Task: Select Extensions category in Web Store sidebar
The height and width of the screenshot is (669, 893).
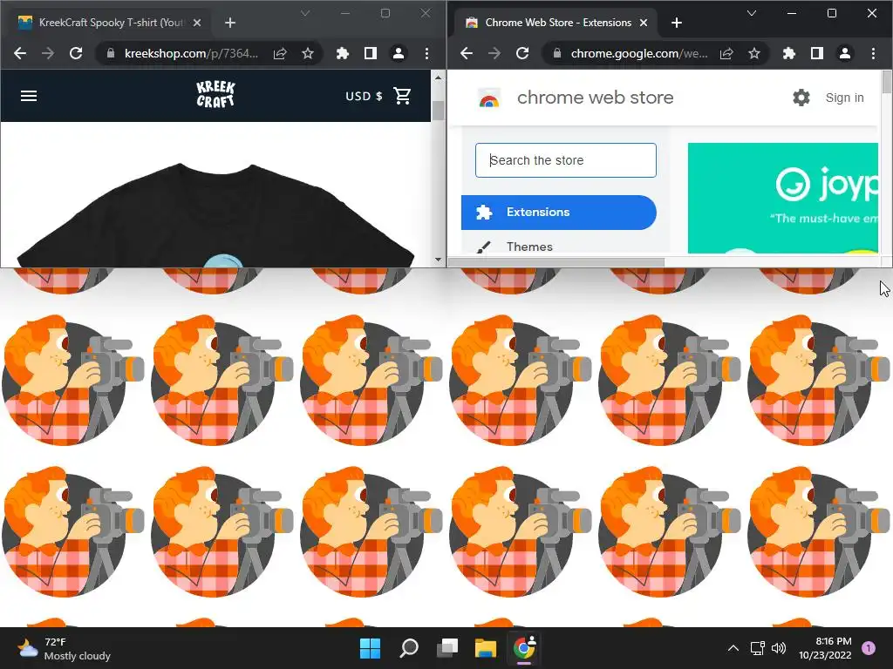Action: pos(559,213)
